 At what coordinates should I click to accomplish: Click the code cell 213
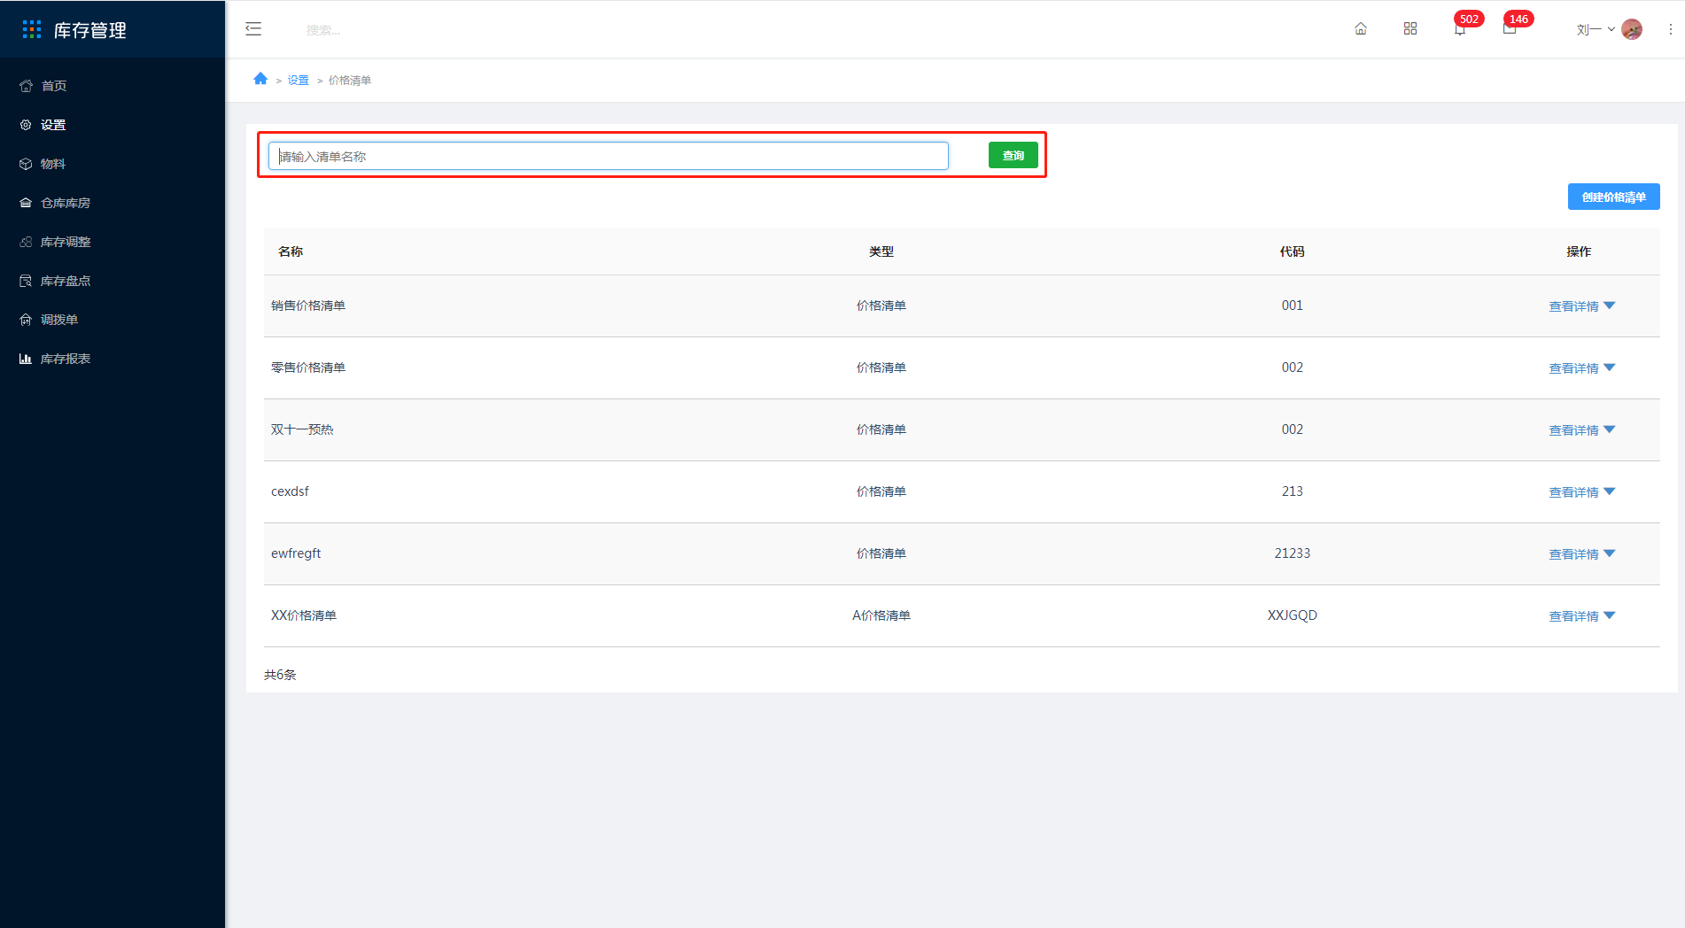pyautogui.click(x=1293, y=491)
